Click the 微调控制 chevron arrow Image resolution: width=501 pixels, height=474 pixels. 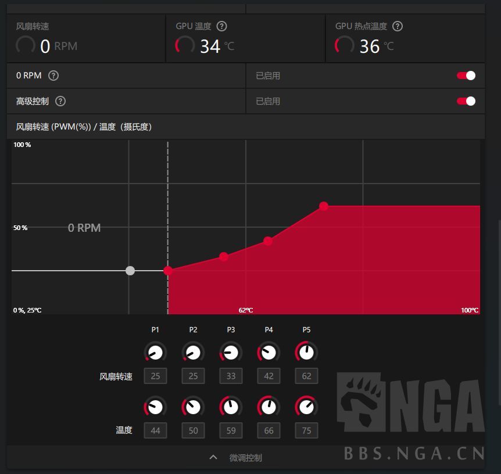(x=213, y=457)
